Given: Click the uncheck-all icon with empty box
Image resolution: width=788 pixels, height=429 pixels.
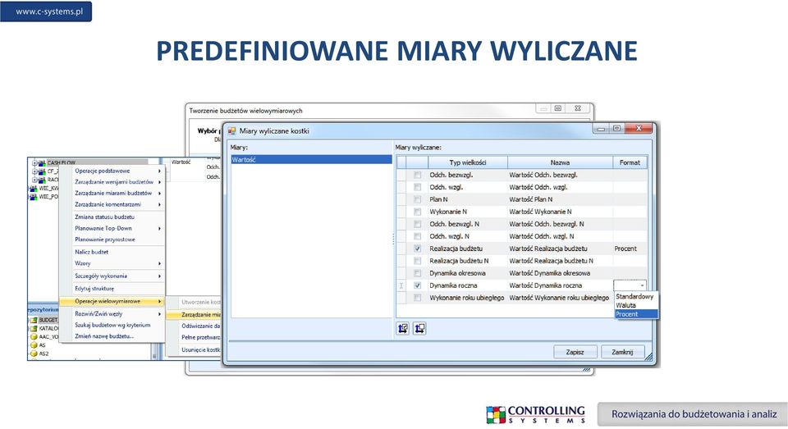Looking at the screenshot, I should 419,329.
